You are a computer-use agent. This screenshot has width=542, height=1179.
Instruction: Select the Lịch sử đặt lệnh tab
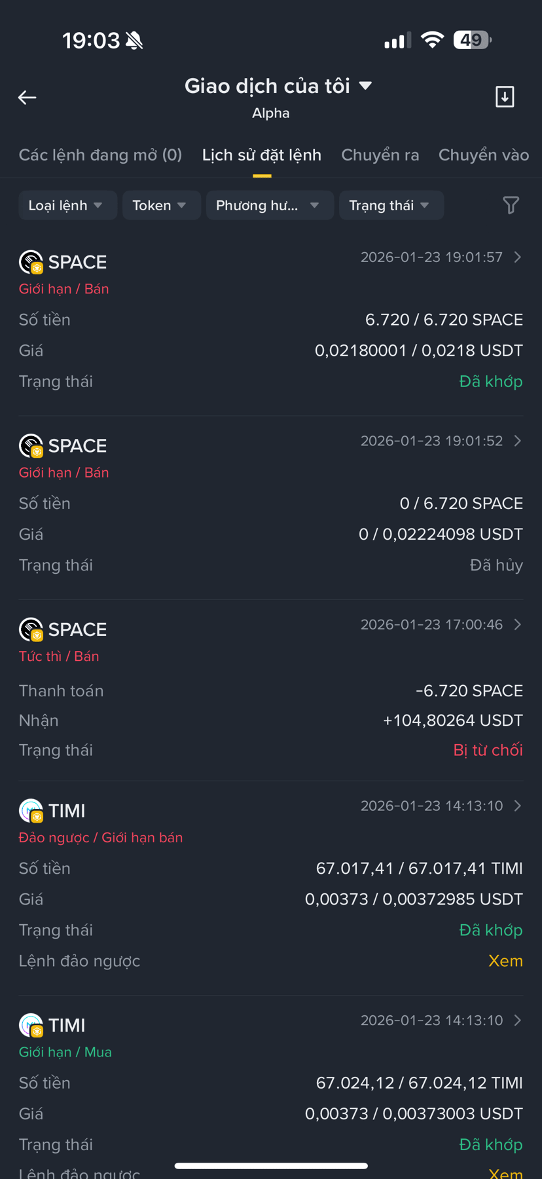pos(262,155)
